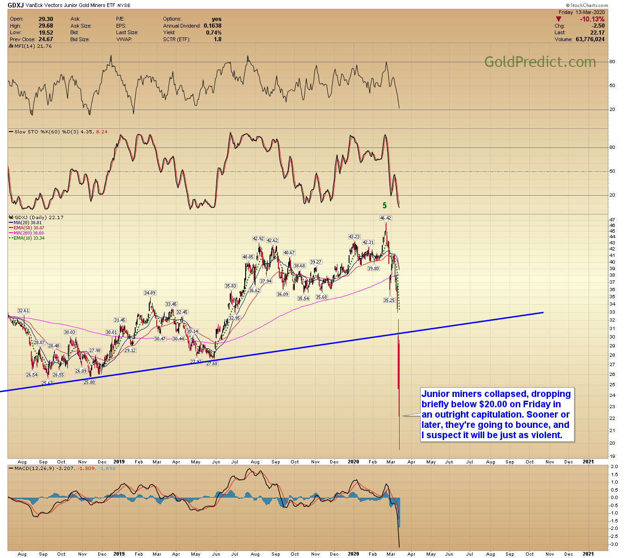Click the High value 29.68
627x558 pixels.
pyautogui.click(x=45, y=26)
